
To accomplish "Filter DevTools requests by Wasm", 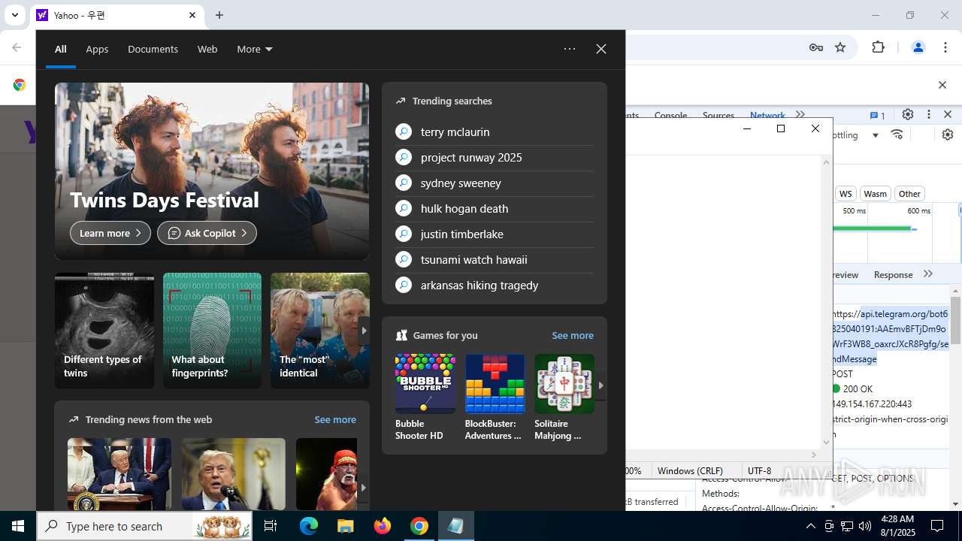I will (875, 194).
